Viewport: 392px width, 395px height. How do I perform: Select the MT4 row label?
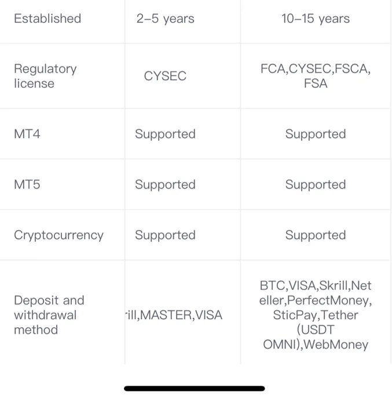coord(27,134)
